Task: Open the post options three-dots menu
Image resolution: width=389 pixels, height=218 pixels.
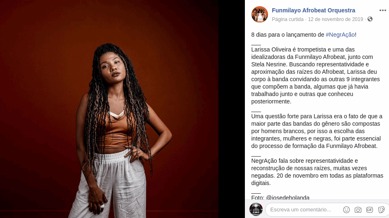Action: tap(382, 10)
